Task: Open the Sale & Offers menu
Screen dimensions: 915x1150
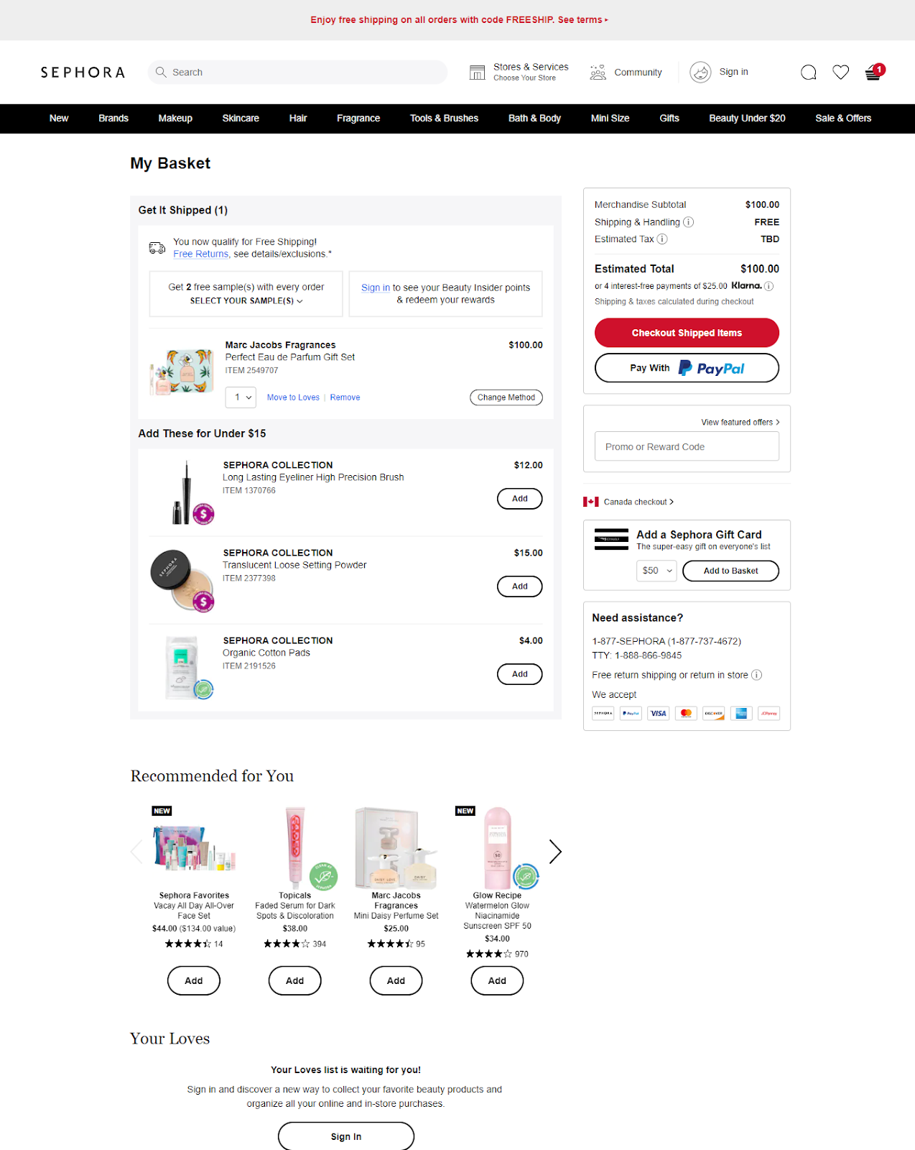Action: [x=842, y=119]
